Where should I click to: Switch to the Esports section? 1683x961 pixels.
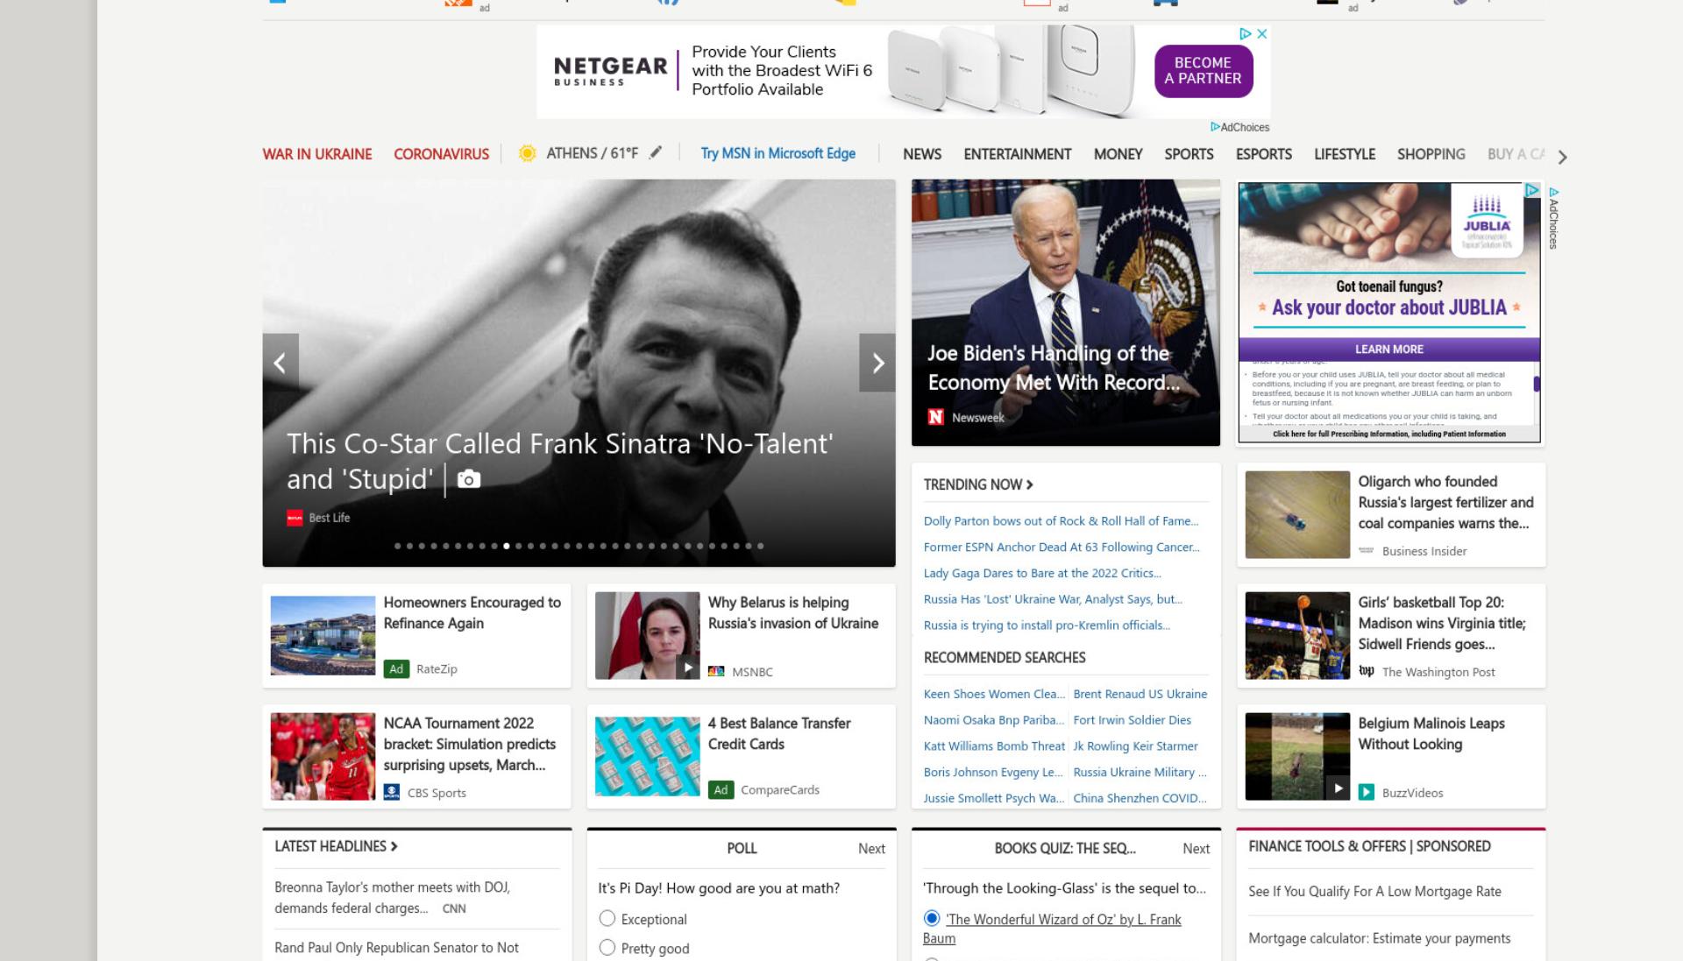[x=1263, y=154]
